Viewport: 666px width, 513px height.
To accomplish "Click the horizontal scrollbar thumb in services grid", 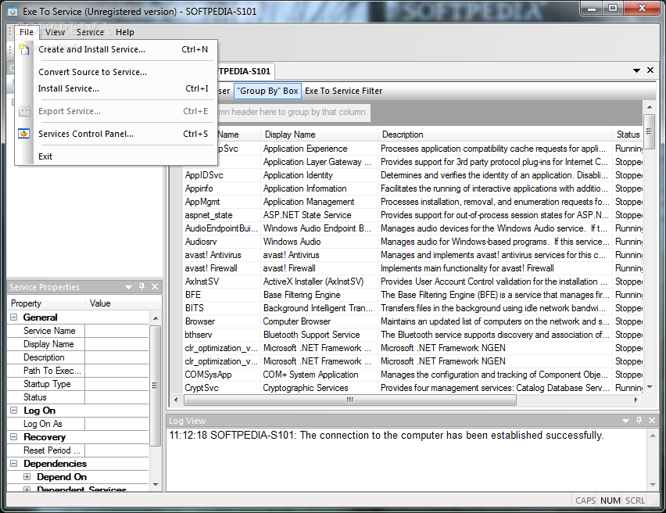I will [350, 400].
